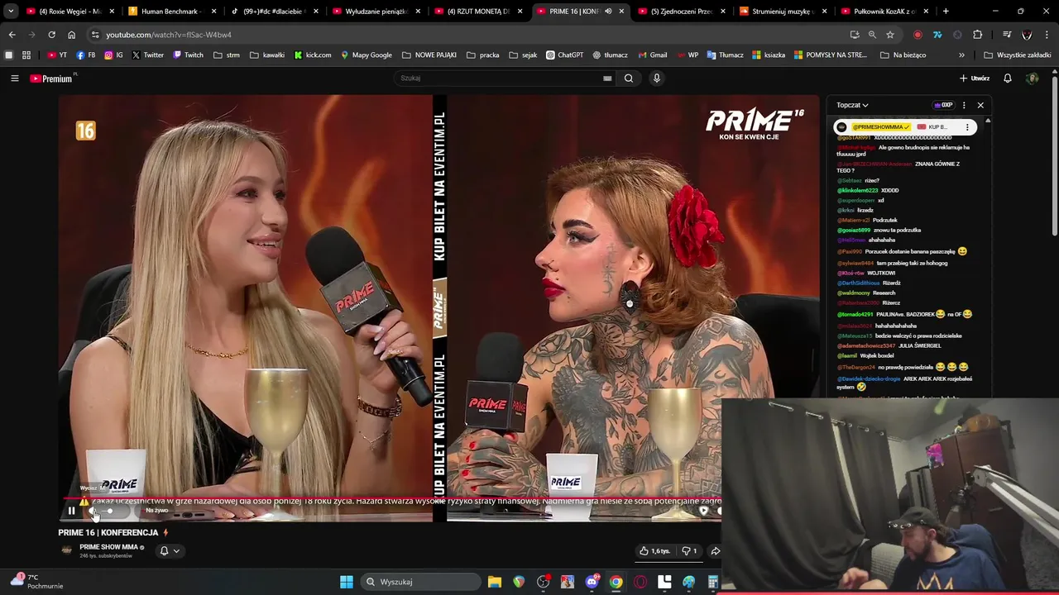Focus the YouTube 'Szukaj' search field

click(501, 79)
